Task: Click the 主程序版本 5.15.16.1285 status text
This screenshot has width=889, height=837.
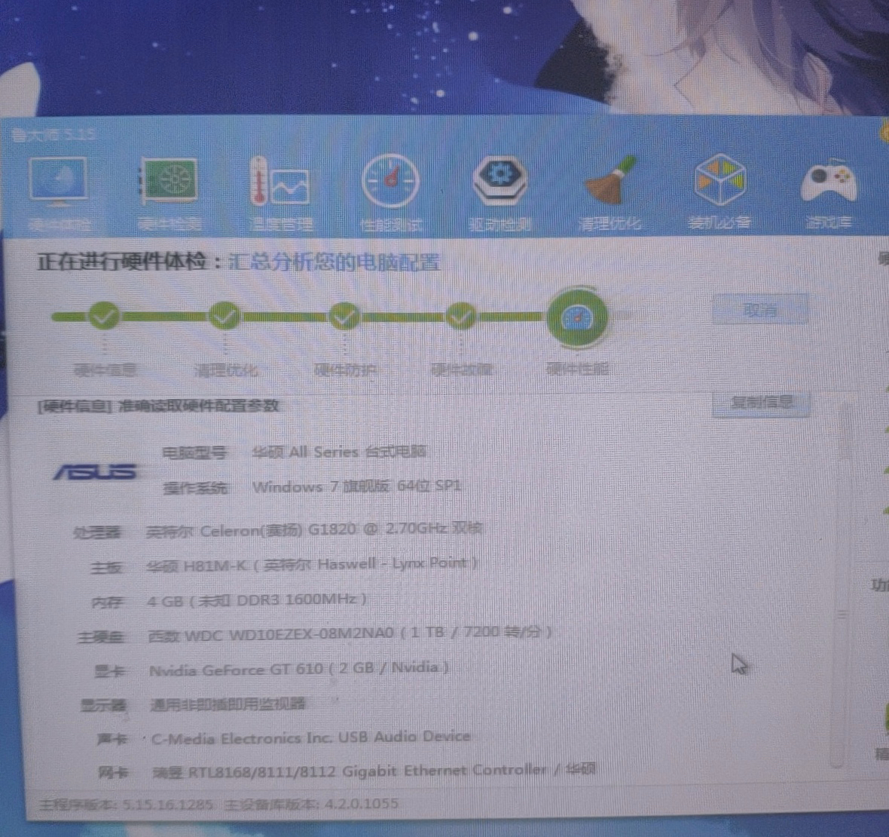Action: tap(126, 805)
